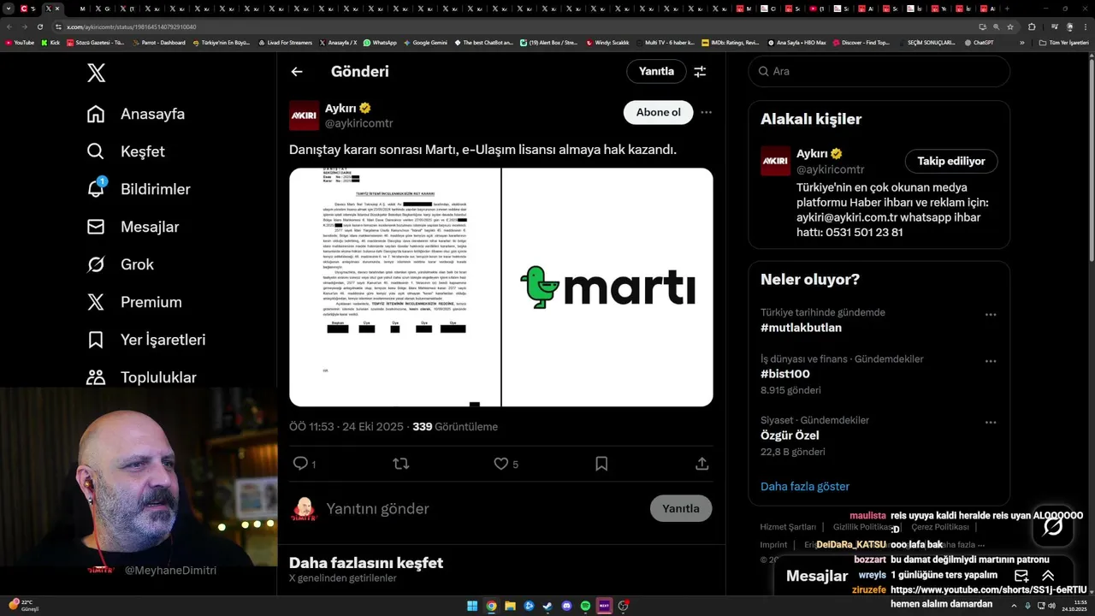The width and height of the screenshot is (1095, 616).
Task: Click Daha fazla göster link
Action: 805,486
